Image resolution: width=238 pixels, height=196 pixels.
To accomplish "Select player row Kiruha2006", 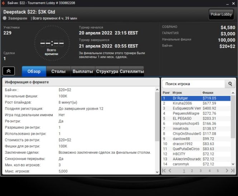I will click(196, 103).
